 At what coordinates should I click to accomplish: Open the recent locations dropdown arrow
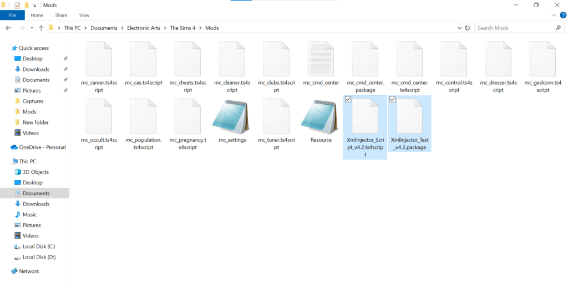pyautogui.click(x=31, y=28)
